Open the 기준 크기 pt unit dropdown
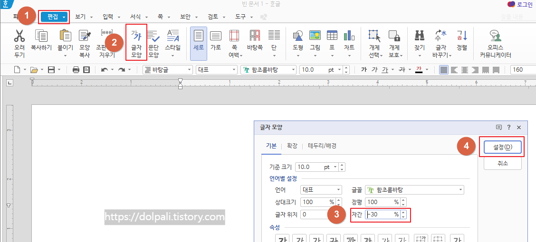Image resolution: width=536 pixels, height=242 pixels. pyautogui.click(x=335, y=167)
